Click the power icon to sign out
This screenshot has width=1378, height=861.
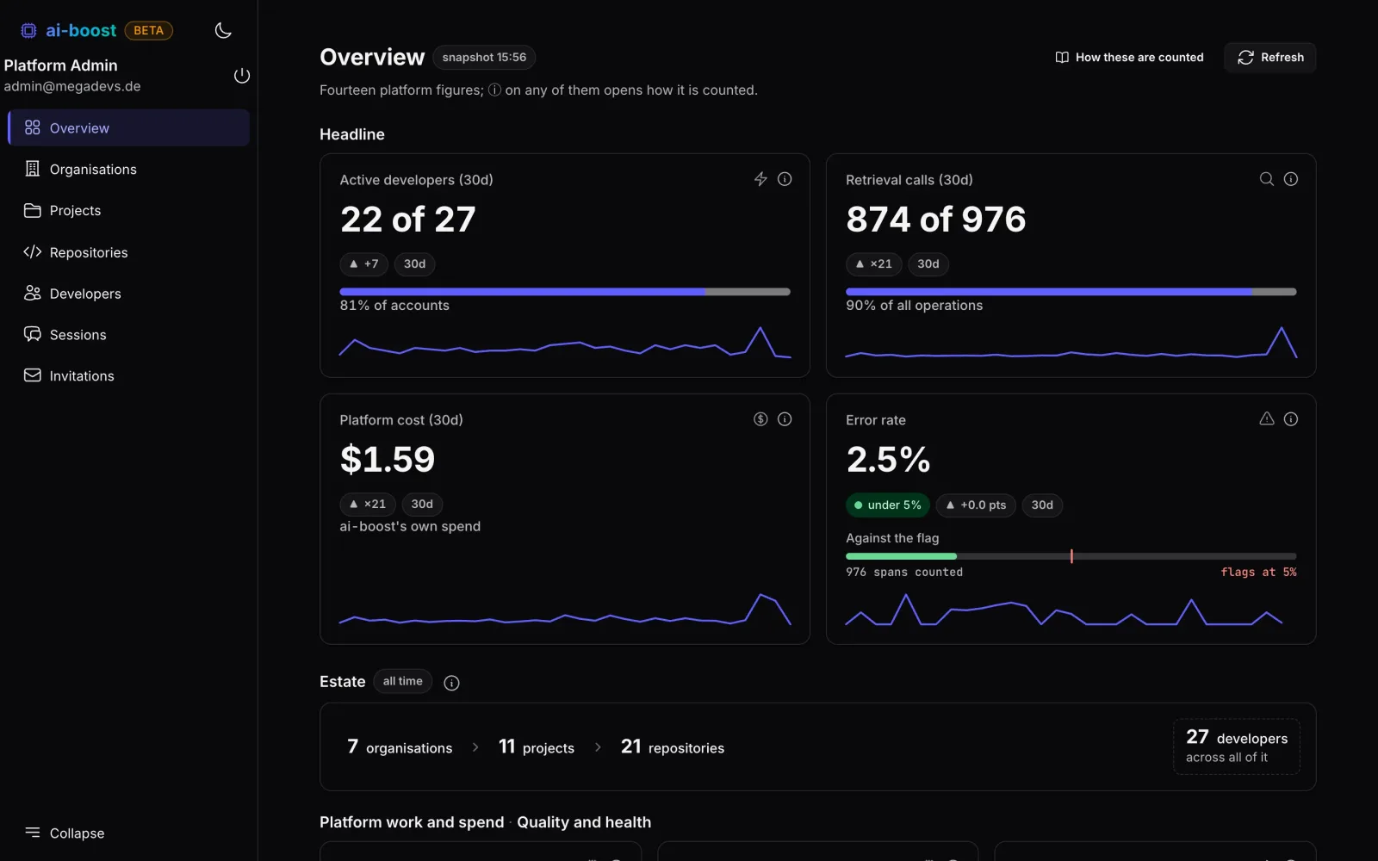[242, 76]
